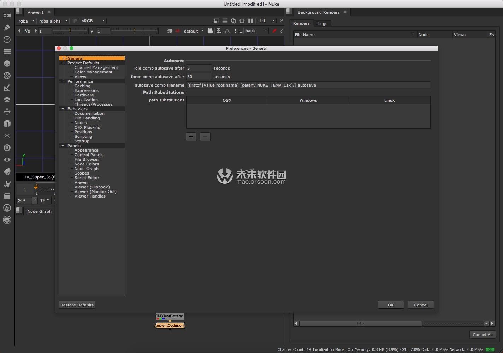Switch to the Renders tab
This screenshot has height=353, width=503.
pyautogui.click(x=301, y=23)
